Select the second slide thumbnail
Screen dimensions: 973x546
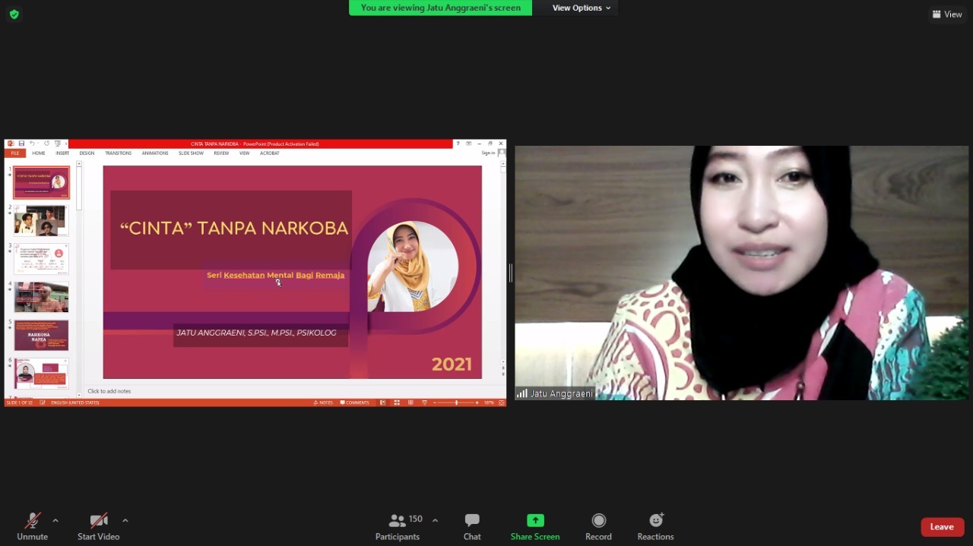tap(41, 221)
